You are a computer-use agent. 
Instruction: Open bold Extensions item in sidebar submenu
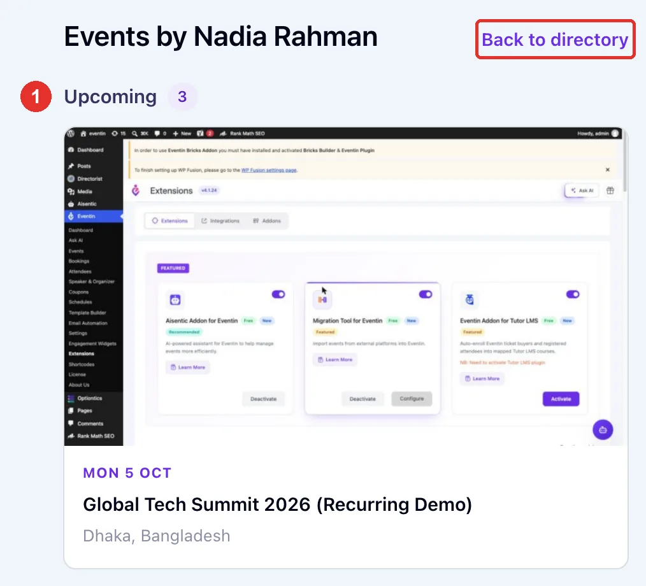(x=81, y=354)
